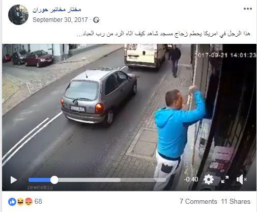Click the public globe privacy icon
The width and height of the screenshot is (257, 212).
(96, 20)
